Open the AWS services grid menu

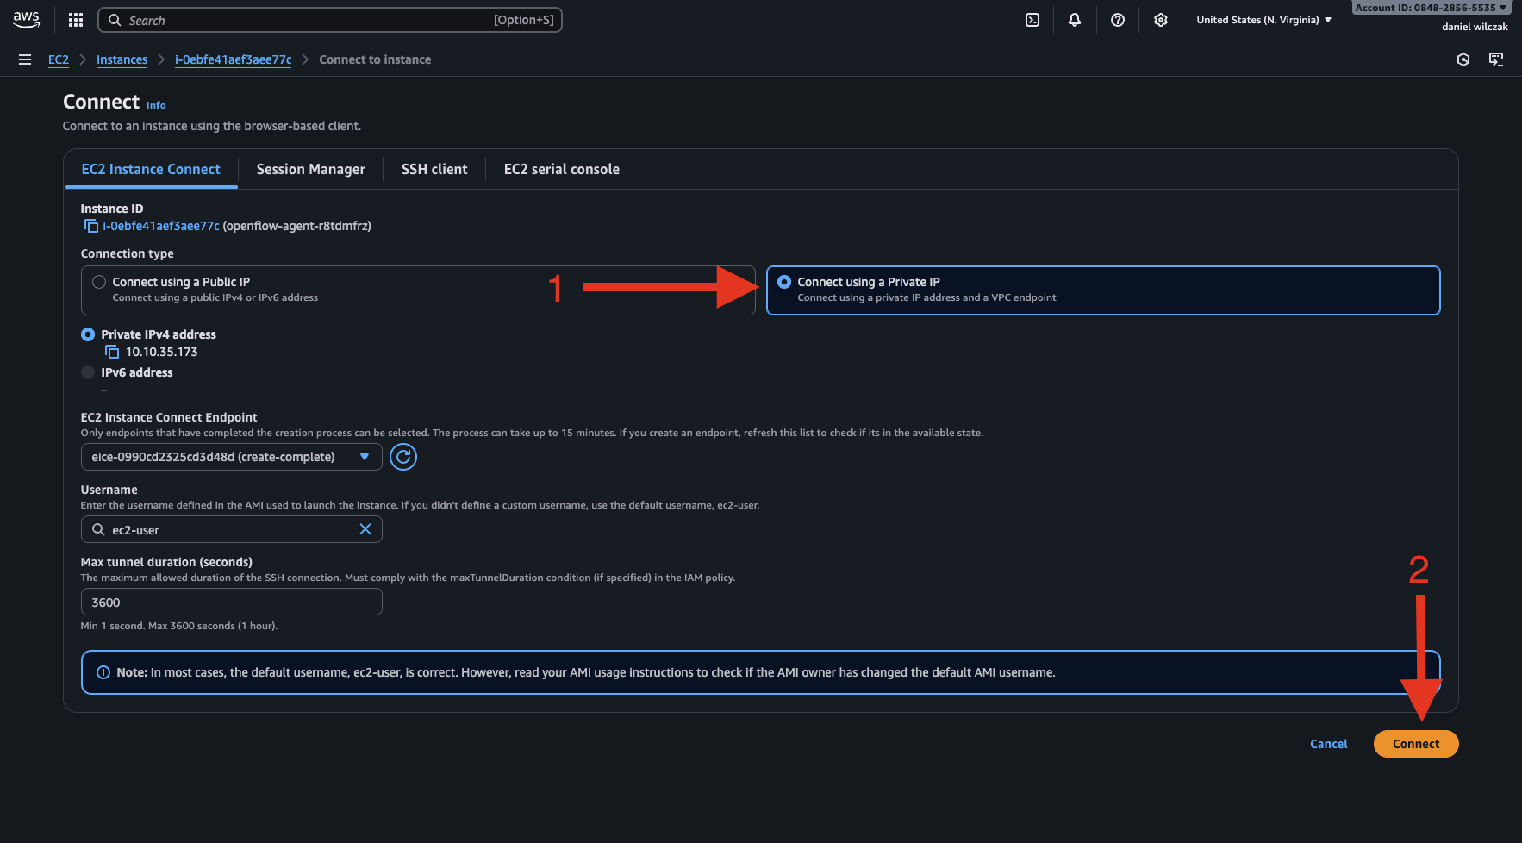(x=76, y=20)
